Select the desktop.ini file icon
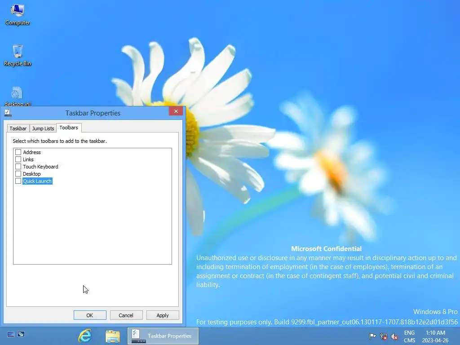The height and width of the screenshot is (345, 460). (x=18, y=96)
